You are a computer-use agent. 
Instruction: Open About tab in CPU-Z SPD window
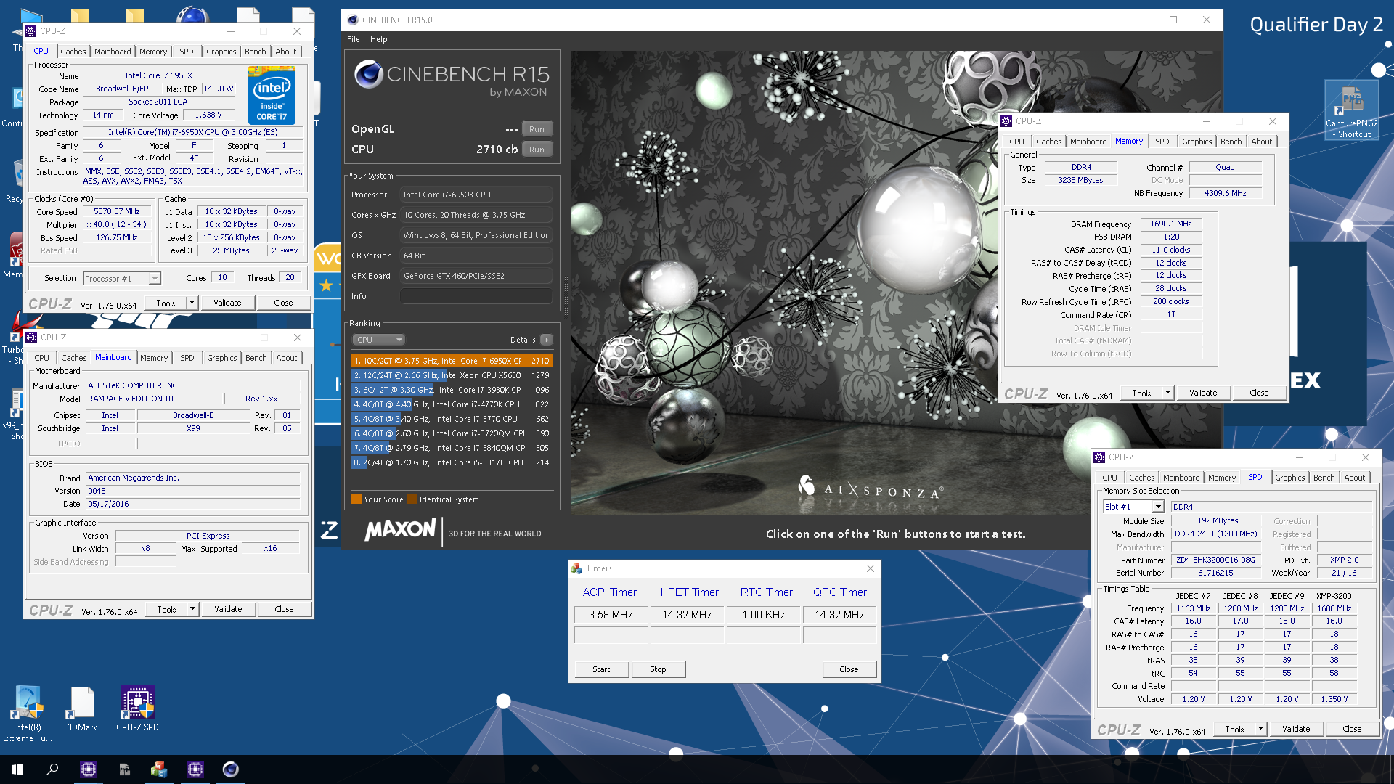(1354, 478)
